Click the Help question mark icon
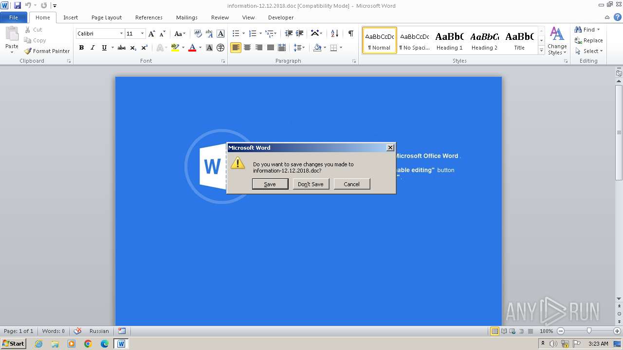The image size is (623, 350). coord(617,17)
